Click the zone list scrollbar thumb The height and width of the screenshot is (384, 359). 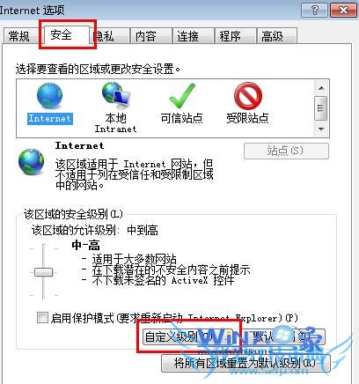pyautogui.click(x=321, y=108)
